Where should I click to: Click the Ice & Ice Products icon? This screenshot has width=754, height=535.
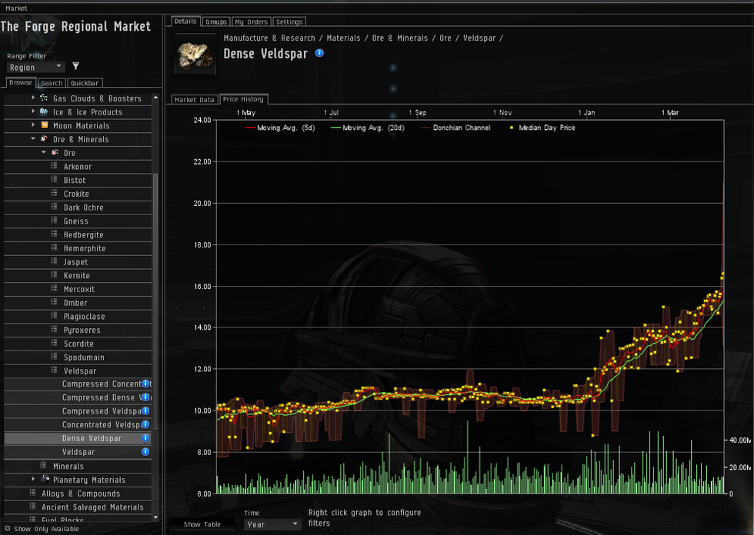(45, 112)
